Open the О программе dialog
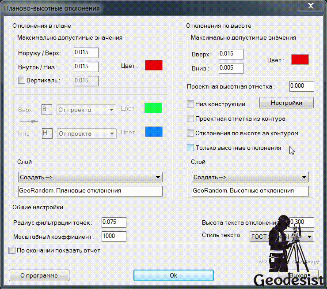Image resolution: width=327 pixels, height=289 pixels. click(39, 275)
